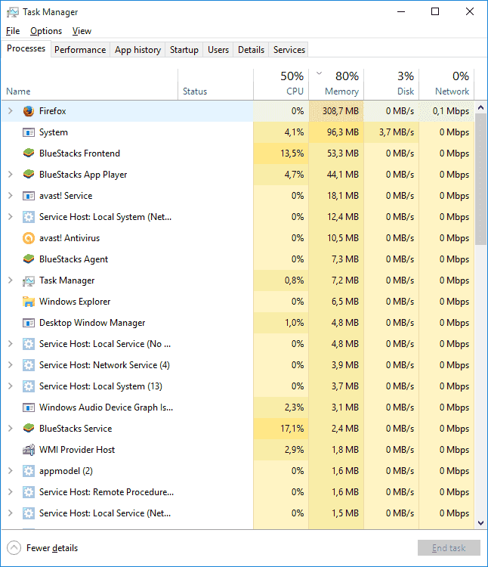Select the WMI Provider Host row name
Image resolution: width=488 pixels, height=567 pixels.
click(x=77, y=450)
